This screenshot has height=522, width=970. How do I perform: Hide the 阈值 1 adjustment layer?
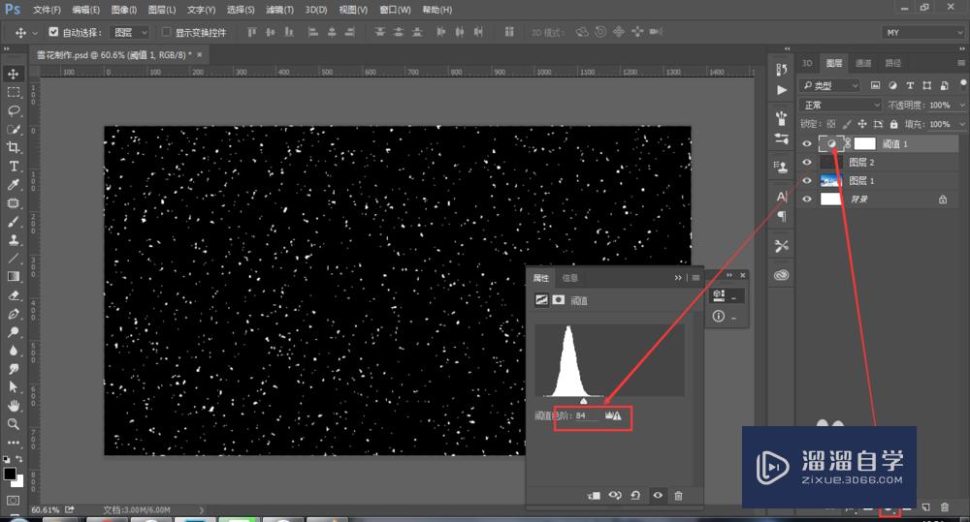[x=807, y=144]
